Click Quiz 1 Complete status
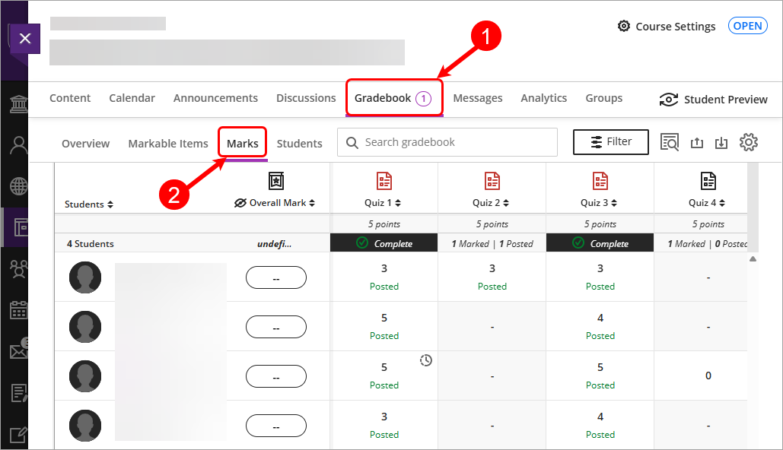The height and width of the screenshot is (450, 783). click(x=384, y=243)
